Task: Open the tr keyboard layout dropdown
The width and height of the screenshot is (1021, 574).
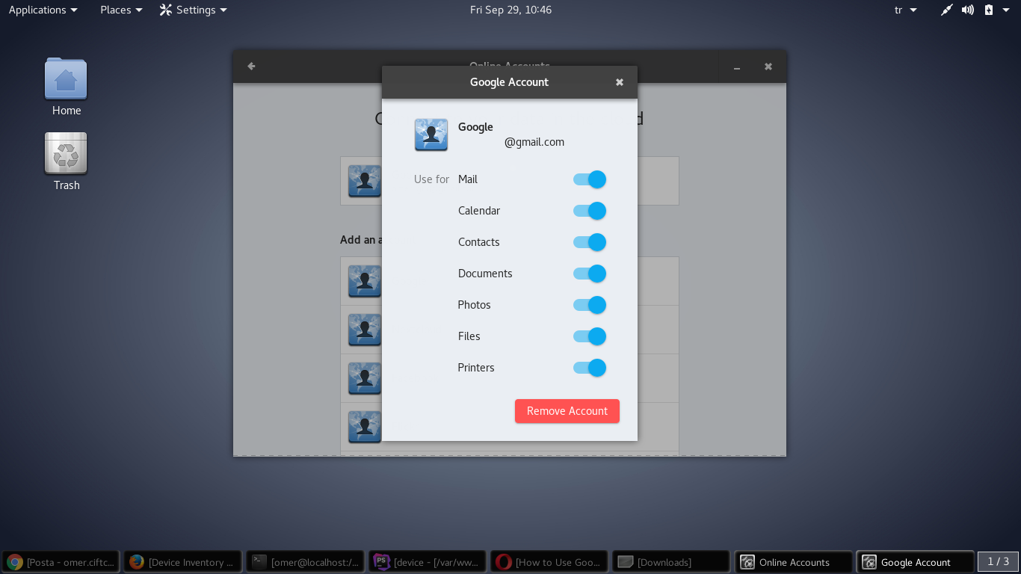Action: pos(905,10)
